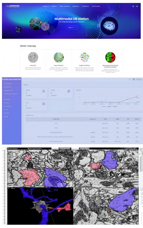Open the Workspace nav item
Screen dimensions: 143x228
[x=85, y=6]
